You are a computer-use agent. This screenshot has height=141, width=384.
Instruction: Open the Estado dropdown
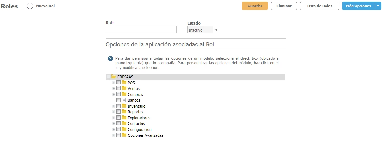[216, 30]
